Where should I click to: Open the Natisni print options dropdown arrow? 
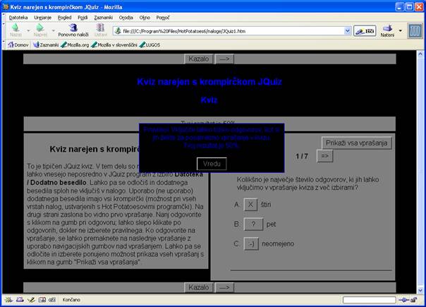(x=400, y=31)
